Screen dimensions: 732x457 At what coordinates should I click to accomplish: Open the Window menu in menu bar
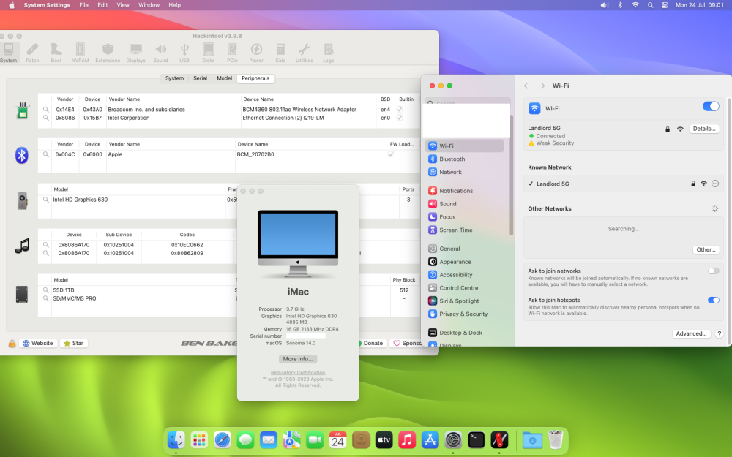[149, 5]
